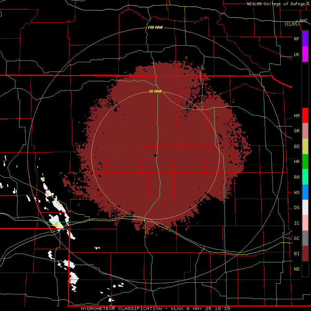
Task: Click the white DS legend swatch
Action: point(305,207)
